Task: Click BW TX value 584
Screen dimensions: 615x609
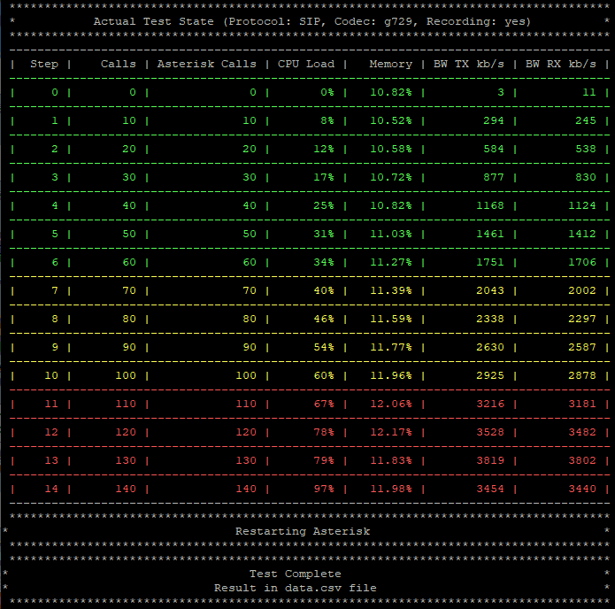Action: (494, 149)
